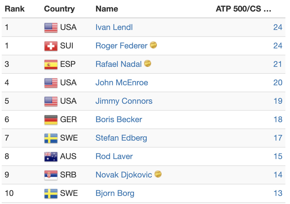This screenshot has height=204, width=290.
Task: Click tennis ball icon beside Rafael Nadal
Action: pos(147,63)
